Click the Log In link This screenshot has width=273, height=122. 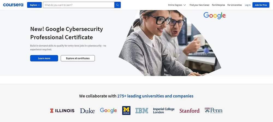click(x=248, y=5)
